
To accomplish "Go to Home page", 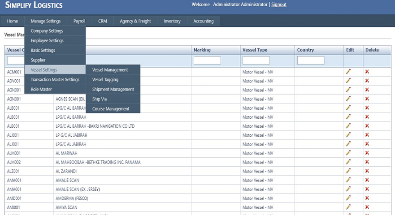I will point(13,21).
